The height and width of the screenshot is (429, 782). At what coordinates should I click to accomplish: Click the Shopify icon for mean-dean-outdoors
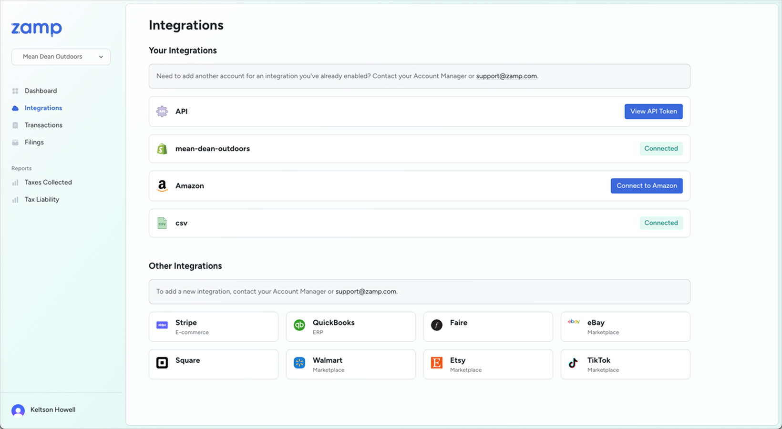tap(162, 149)
